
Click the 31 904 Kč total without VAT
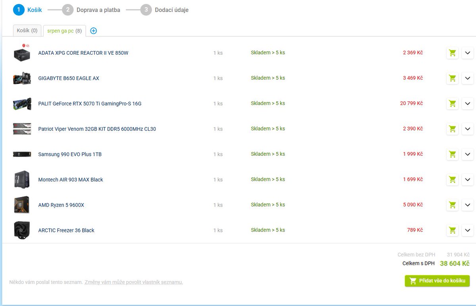(458, 255)
